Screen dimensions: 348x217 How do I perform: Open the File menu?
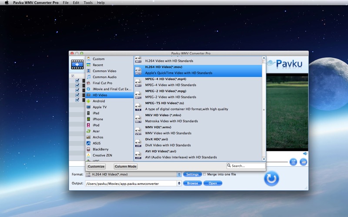coord(66,3)
